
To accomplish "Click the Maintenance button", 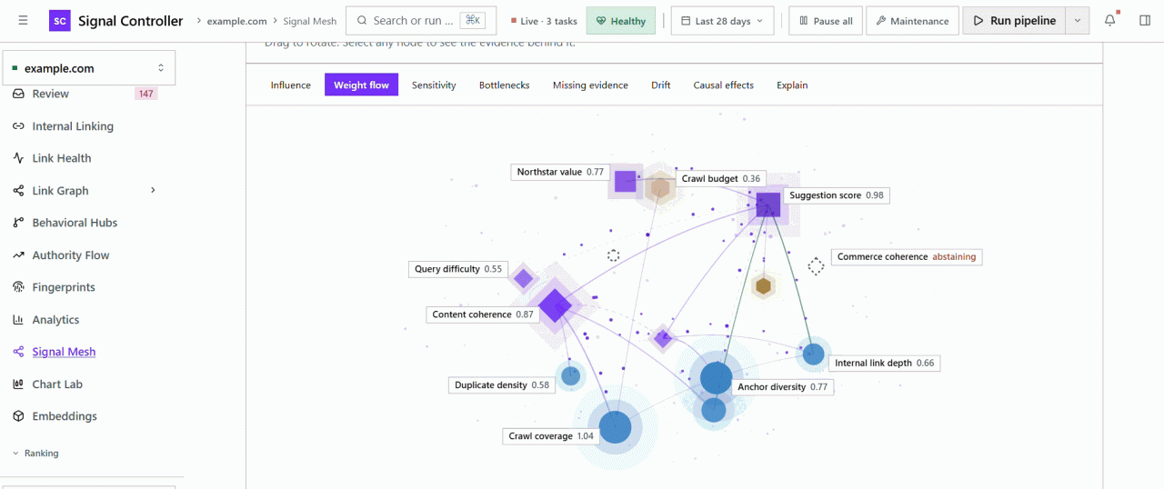I will pyautogui.click(x=912, y=21).
